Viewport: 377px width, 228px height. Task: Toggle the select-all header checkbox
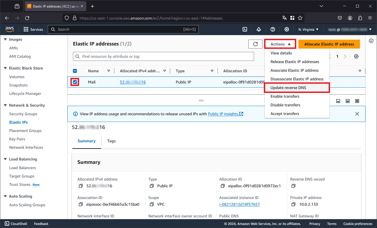(x=75, y=71)
